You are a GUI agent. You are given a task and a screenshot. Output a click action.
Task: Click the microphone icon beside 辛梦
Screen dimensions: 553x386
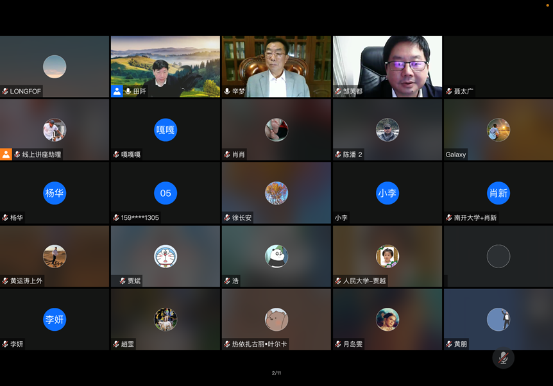[227, 92]
